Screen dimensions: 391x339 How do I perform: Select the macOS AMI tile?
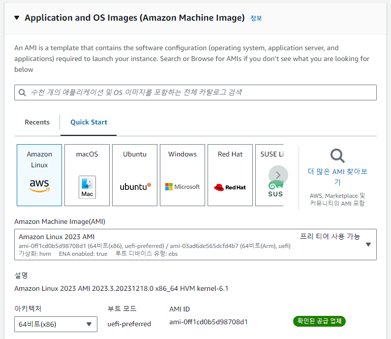[87, 175]
